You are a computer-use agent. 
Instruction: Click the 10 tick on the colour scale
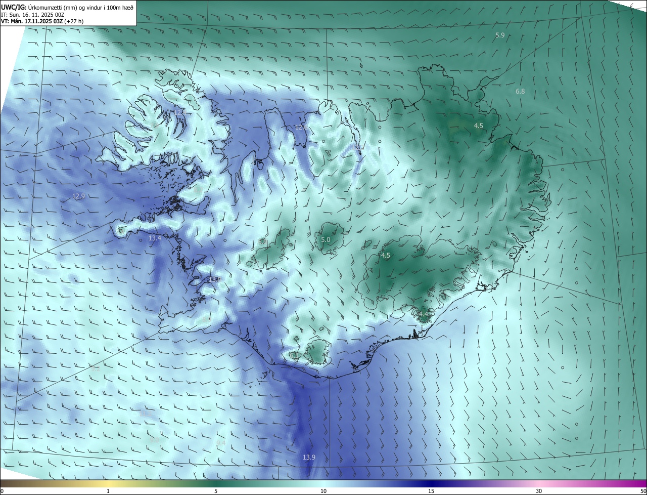[x=323, y=491]
